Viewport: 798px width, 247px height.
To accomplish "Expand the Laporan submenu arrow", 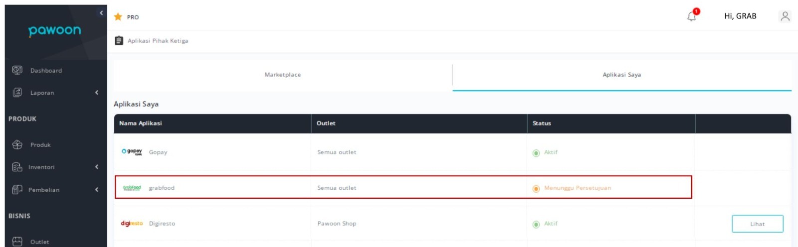I will click(97, 92).
